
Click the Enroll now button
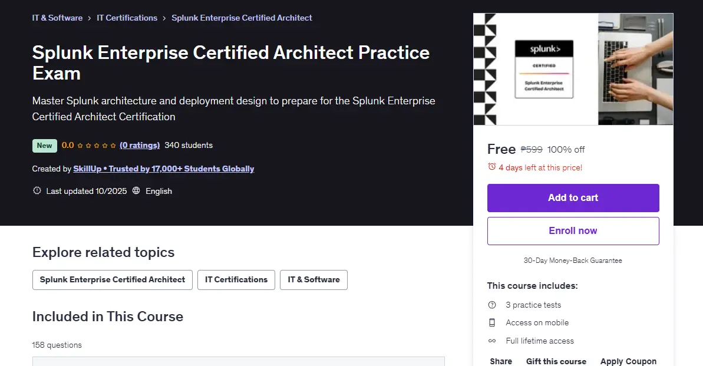click(x=573, y=231)
